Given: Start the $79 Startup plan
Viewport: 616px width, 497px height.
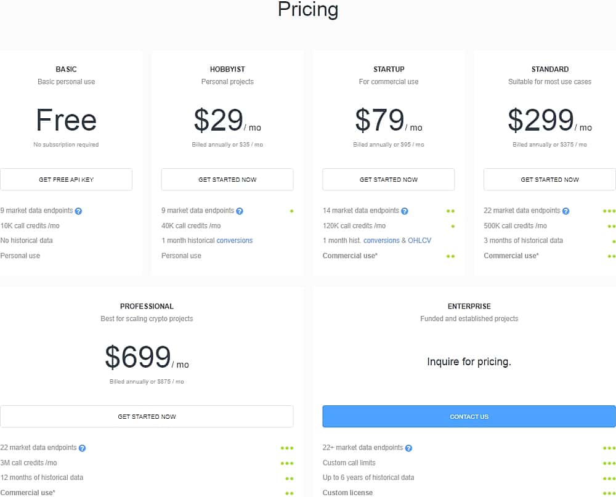Looking at the screenshot, I should (x=389, y=180).
